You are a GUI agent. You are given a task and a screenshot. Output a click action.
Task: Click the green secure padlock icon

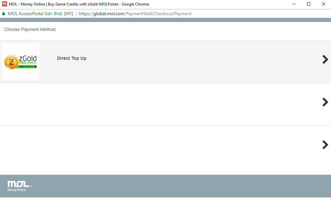tap(4, 14)
